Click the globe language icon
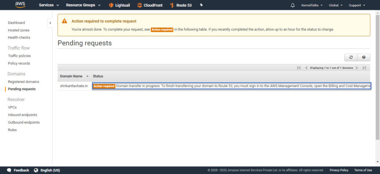Viewport: 380px width, 174px height. [x=36, y=170]
